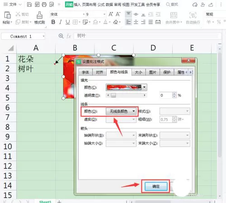The height and width of the screenshot is (203, 226).
Task: Click the OK confirm button
Action: click(156, 186)
